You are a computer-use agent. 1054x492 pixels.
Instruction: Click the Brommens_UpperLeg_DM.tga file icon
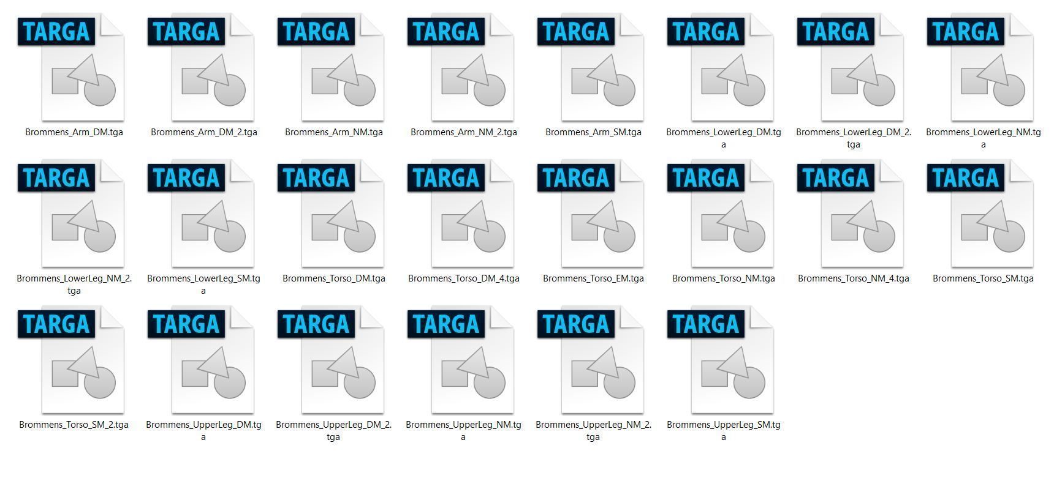click(x=201, y=360)
